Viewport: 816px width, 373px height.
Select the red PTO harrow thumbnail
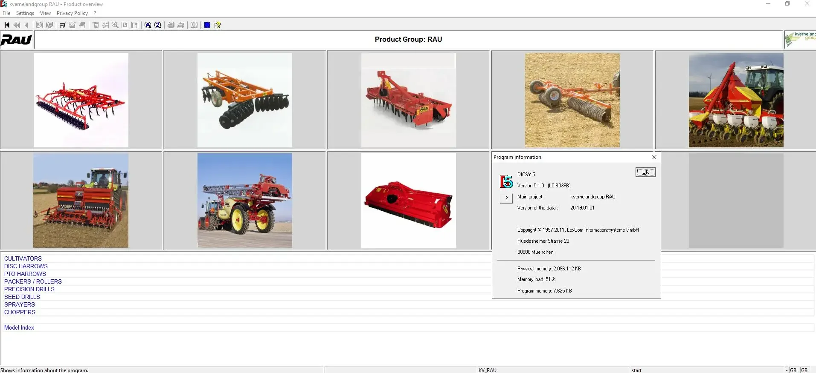(409, 100)
